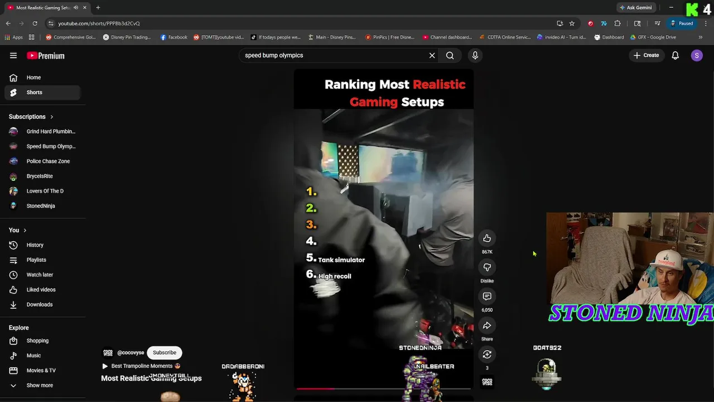Expand the Subscriptions section
The image size is (714, 402).
click(x=31, y=117)
